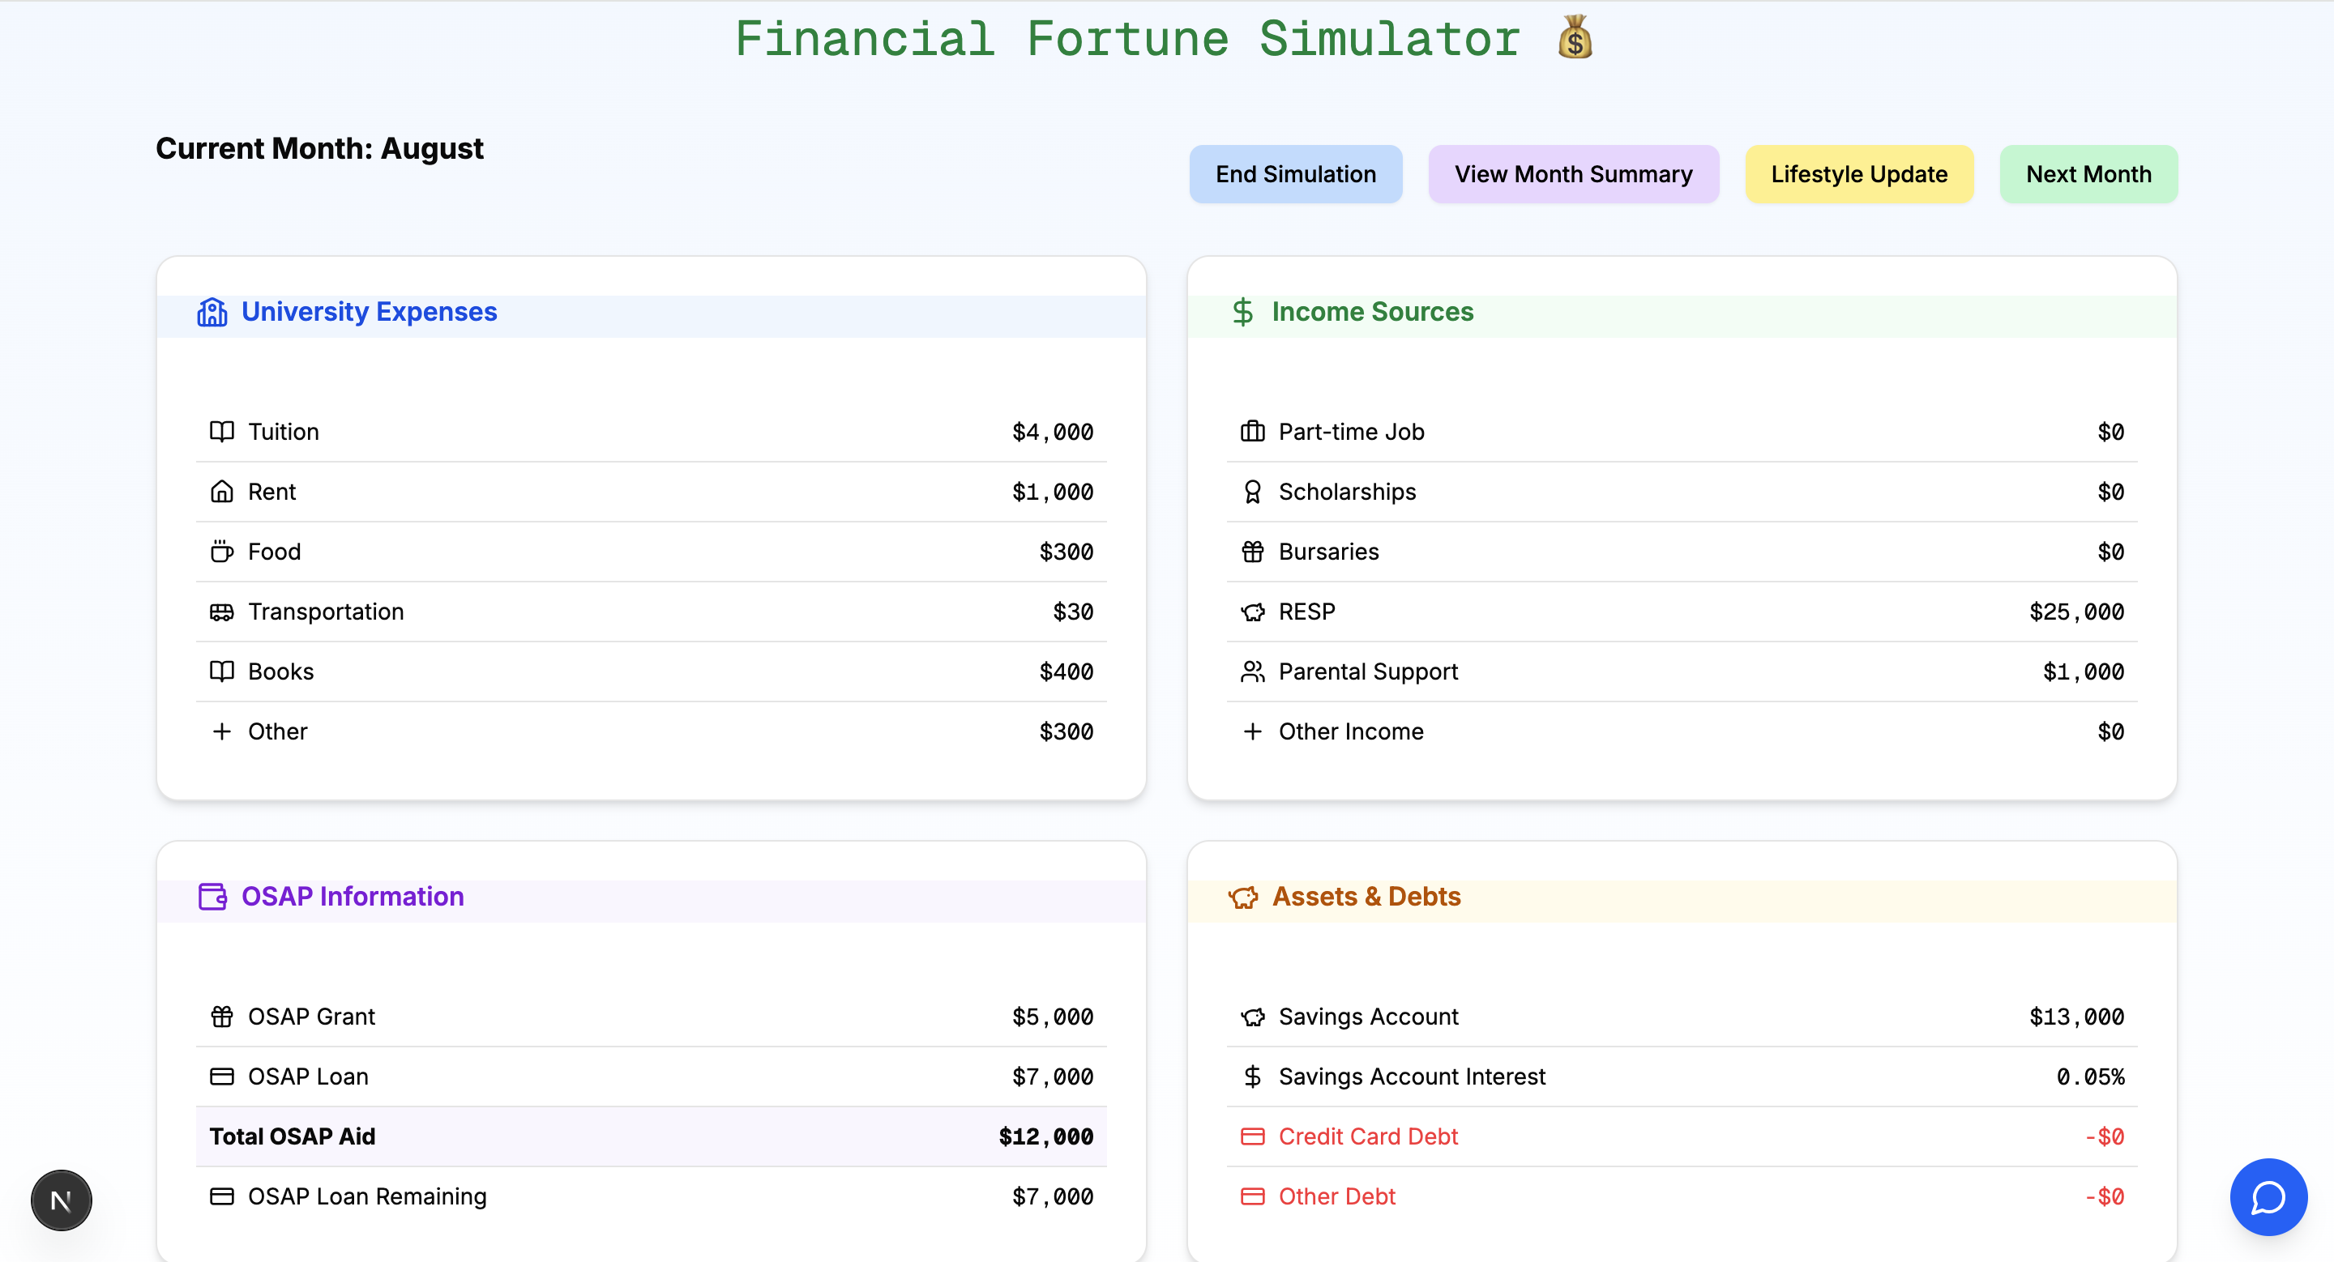Click the OSAP Grant gift icon
The image size is (2334, 1262).
pyautogui.click(x=221, y=1017)
